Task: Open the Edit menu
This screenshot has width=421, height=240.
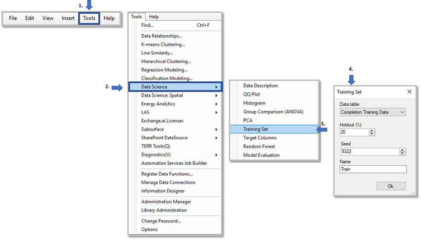Action: (x=29, y=18)
